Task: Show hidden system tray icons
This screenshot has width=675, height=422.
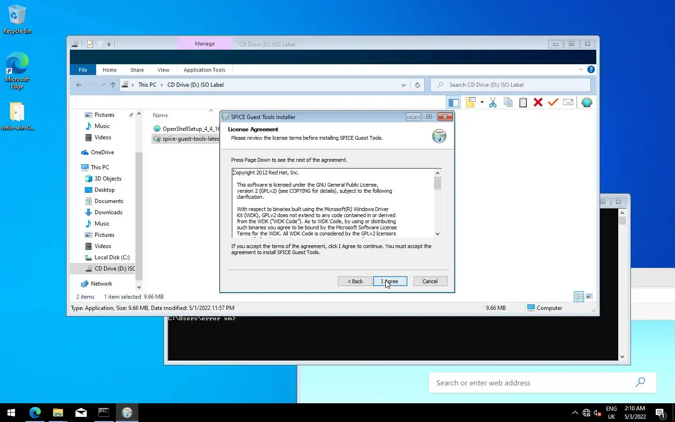Action: 575,413
